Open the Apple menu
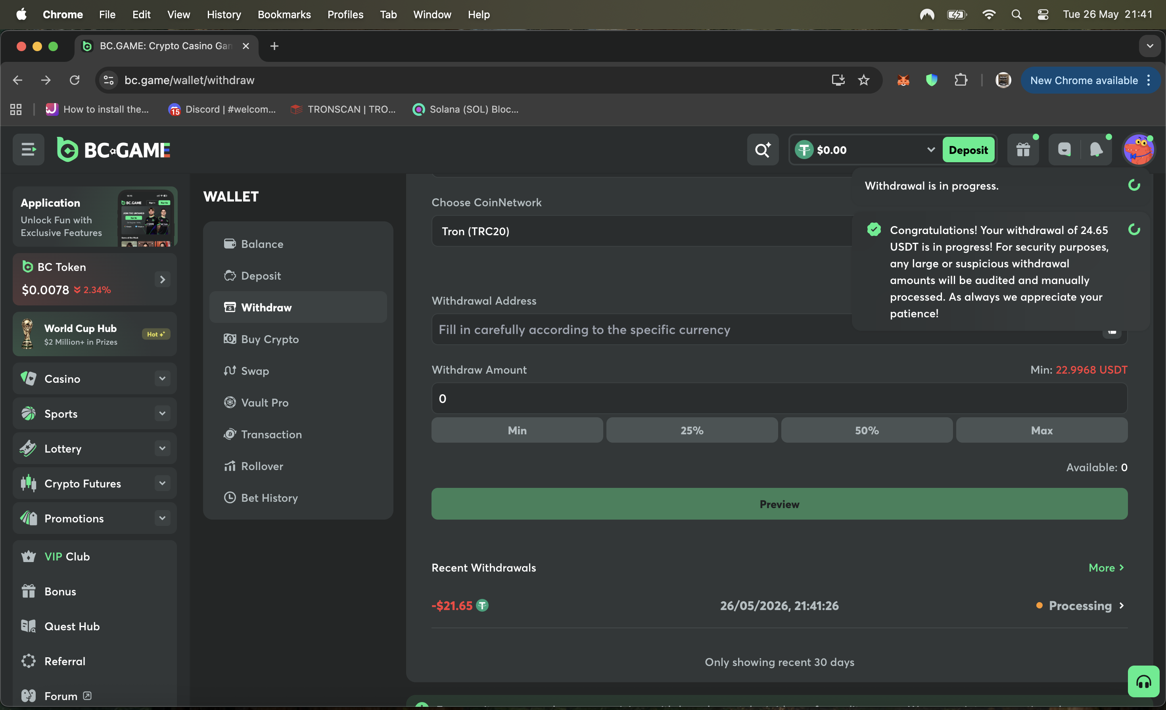Viewport: 1166px width, 710px height. (x=21, y=15)
